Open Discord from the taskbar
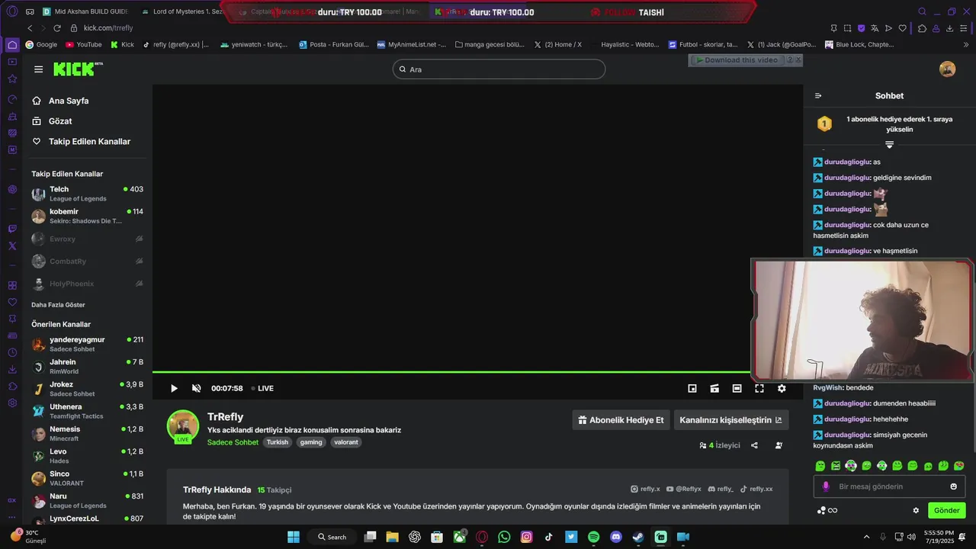 [616, 537]
